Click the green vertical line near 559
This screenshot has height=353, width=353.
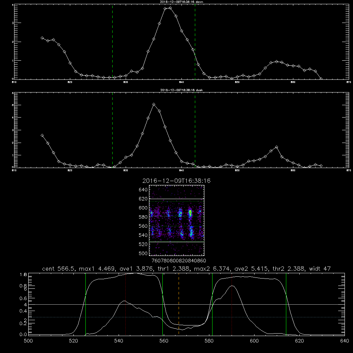(162, 304)
